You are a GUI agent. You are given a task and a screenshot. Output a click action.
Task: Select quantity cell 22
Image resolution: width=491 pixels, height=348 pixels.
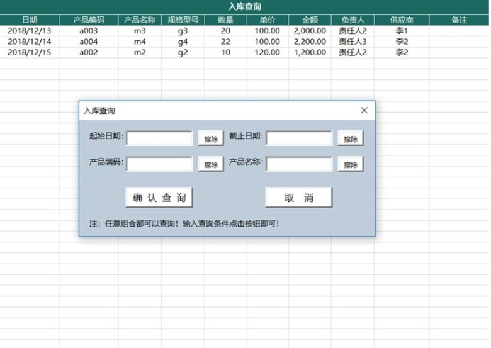coord(225,42)
